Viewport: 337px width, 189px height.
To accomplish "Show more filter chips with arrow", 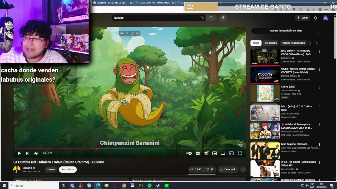I will [317, 43].
